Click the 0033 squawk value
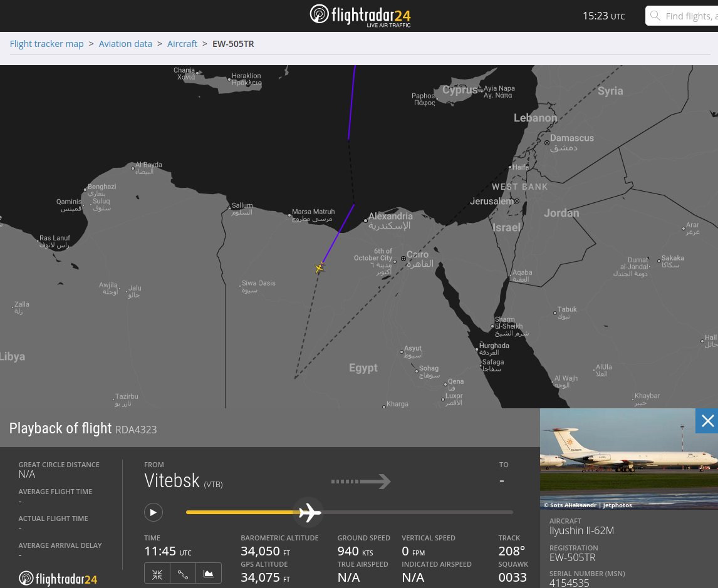Screen dimensions: 718x588 click(512, 577)
